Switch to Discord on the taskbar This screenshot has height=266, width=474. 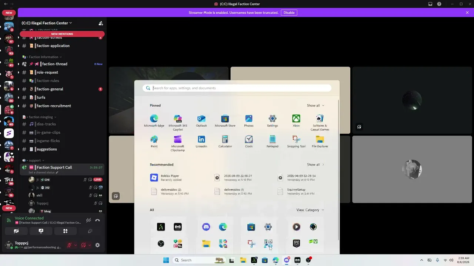[287, 260]
